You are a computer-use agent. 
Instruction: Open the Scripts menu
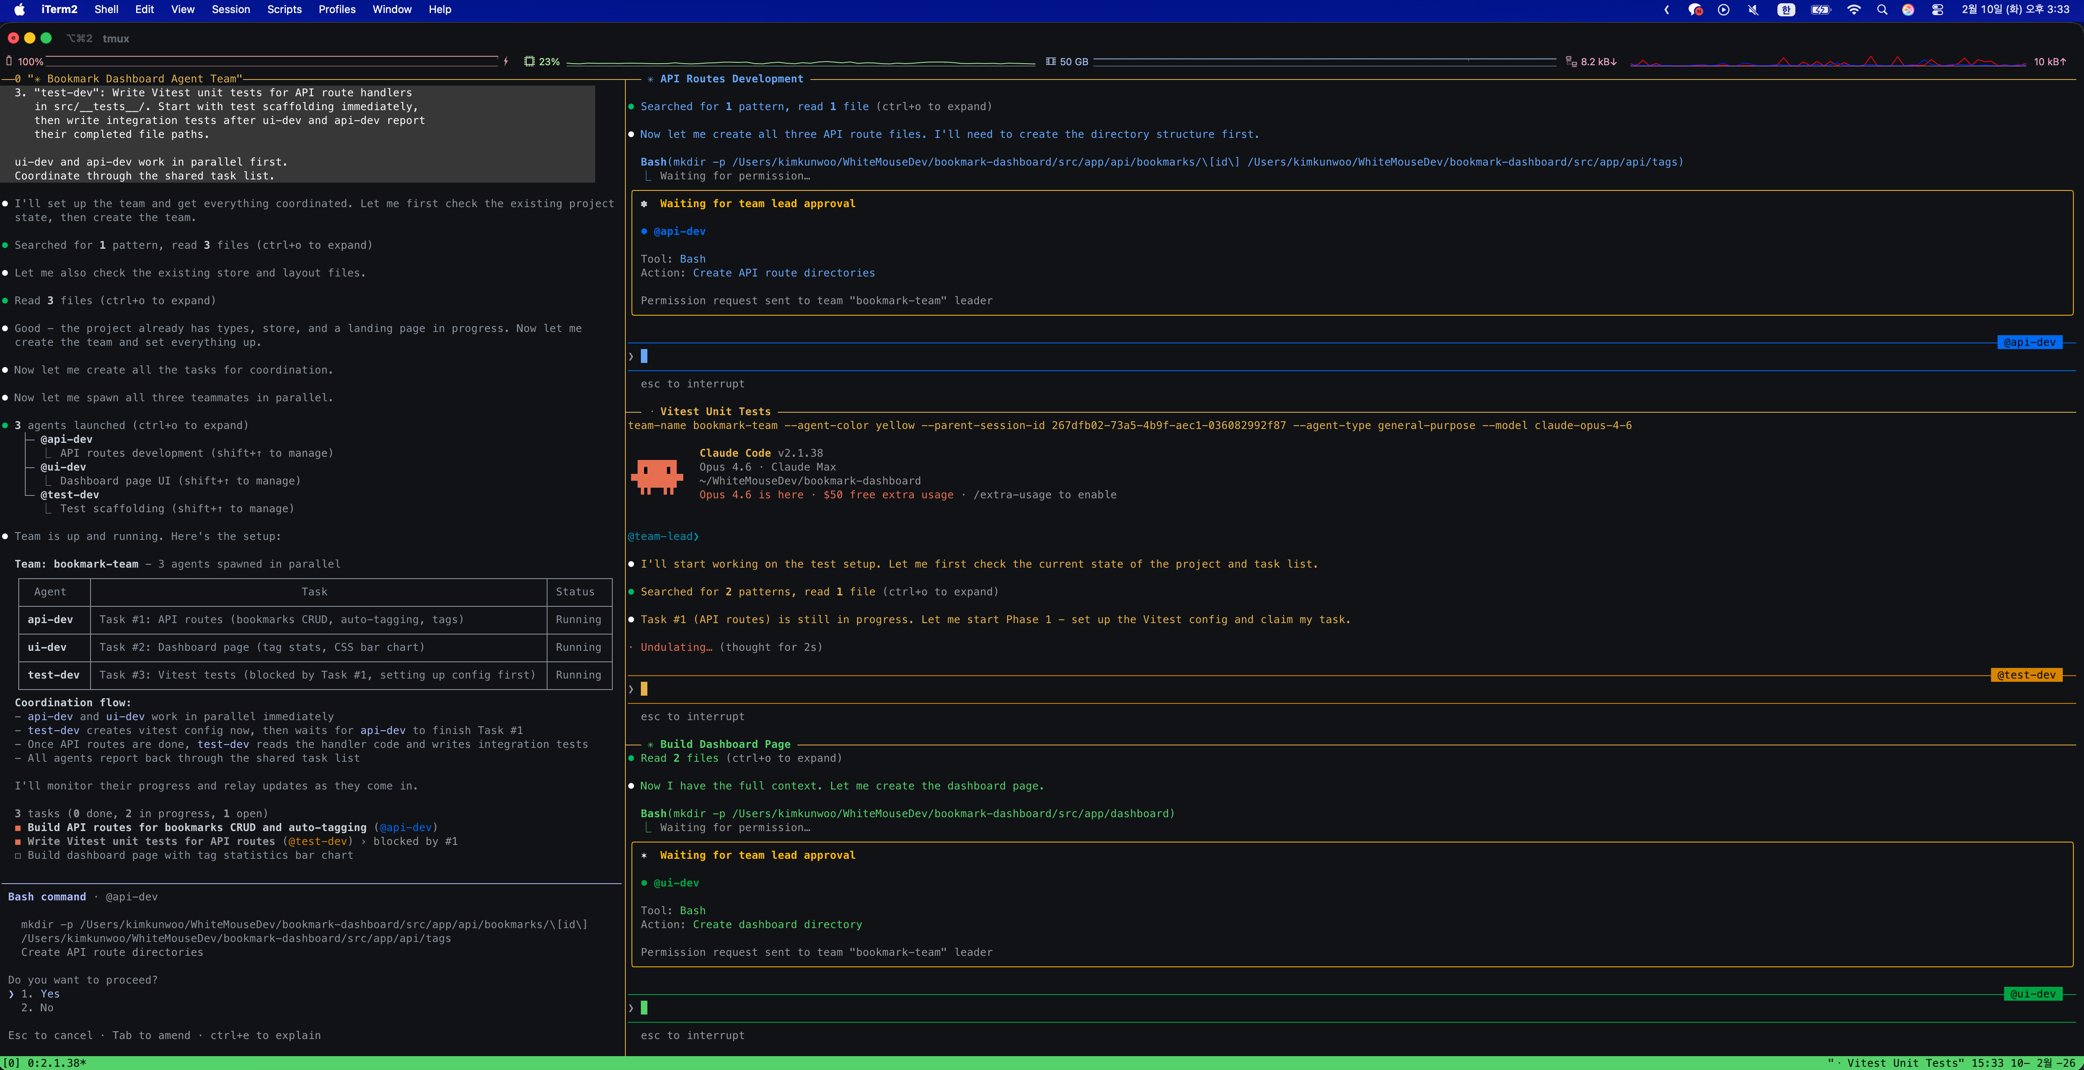[x=284, y=10]
